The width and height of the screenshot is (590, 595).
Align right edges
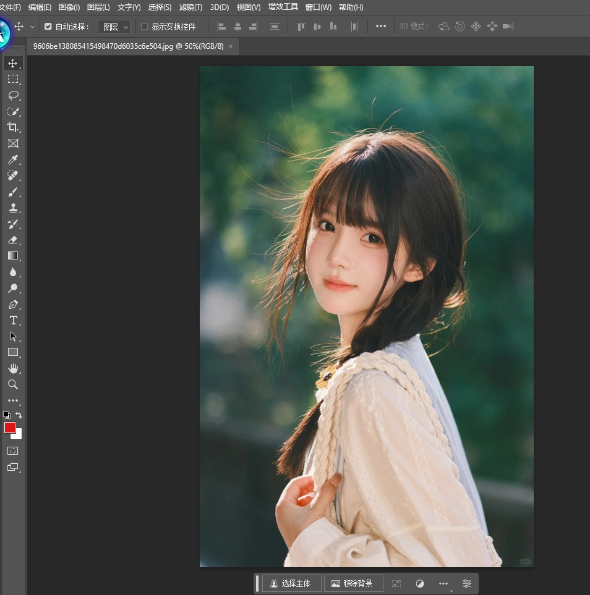point(254,27)
